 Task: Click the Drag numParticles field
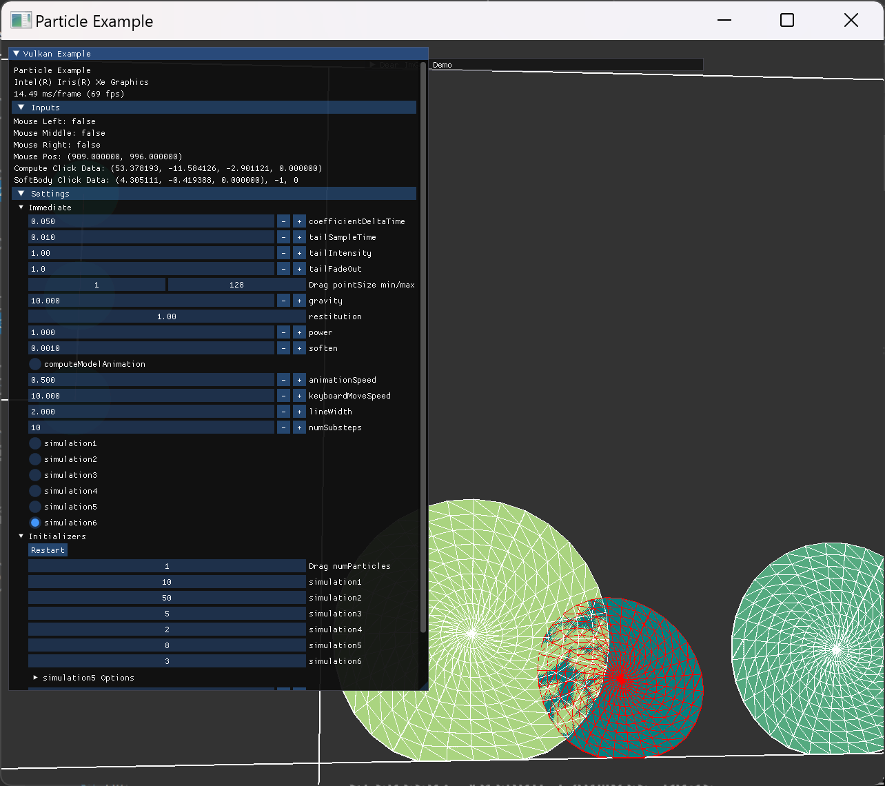[x=167, y=566]
